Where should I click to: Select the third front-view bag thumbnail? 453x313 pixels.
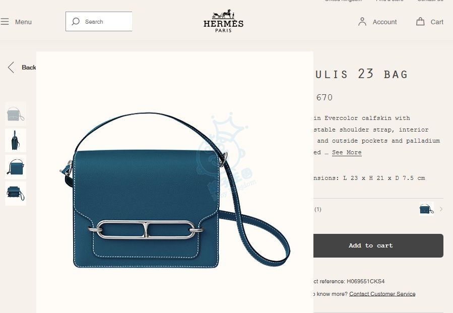pos(16,167)
